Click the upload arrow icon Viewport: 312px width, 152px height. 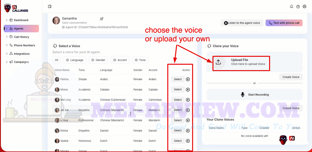(x=218, y=62)
